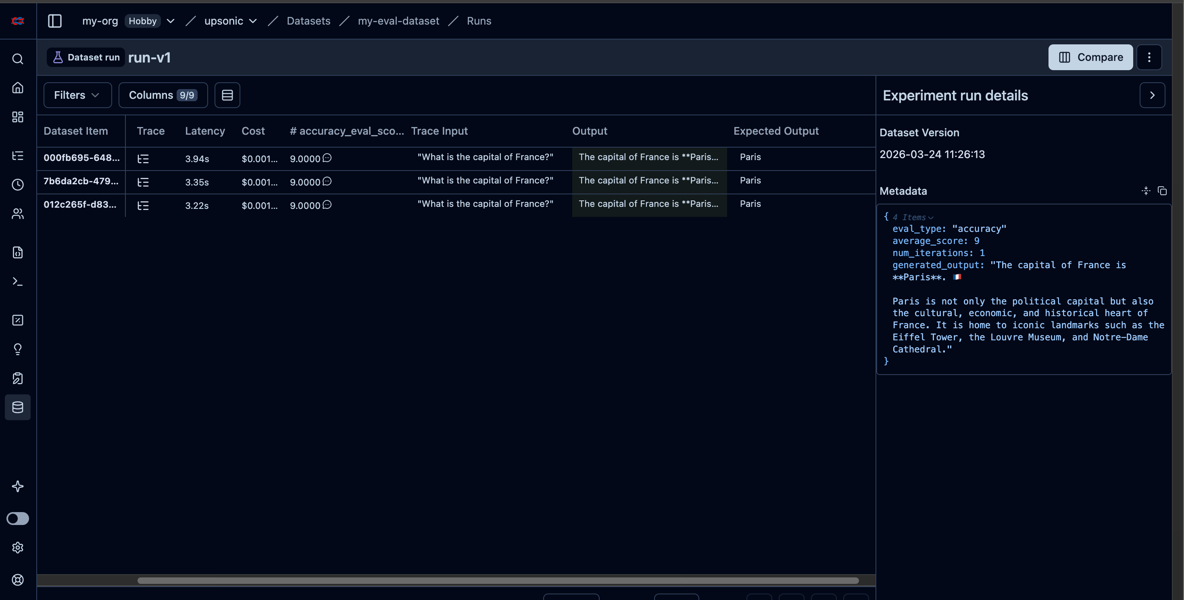
Task: Click the Dataset run badge
Action: pyautogui.click(x=86, y=57)
